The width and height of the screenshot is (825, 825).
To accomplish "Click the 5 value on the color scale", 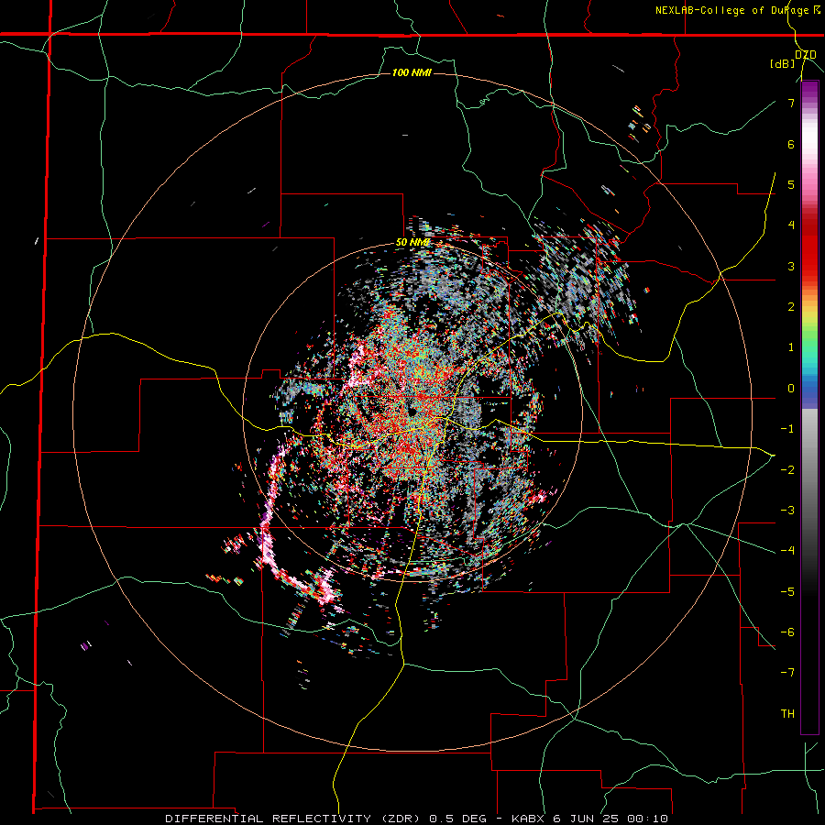I will pos(791,184).
